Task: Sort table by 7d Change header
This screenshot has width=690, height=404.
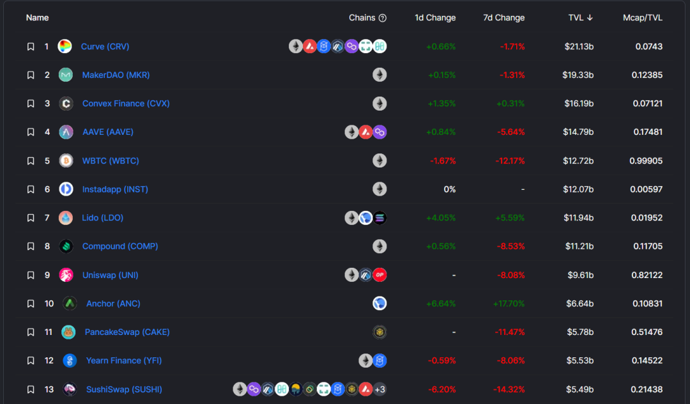Action: (503, 18)
